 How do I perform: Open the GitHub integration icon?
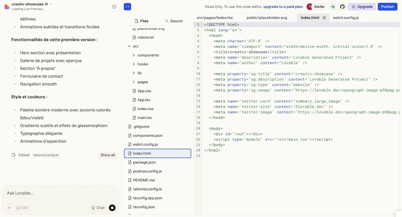coord(342,7)
